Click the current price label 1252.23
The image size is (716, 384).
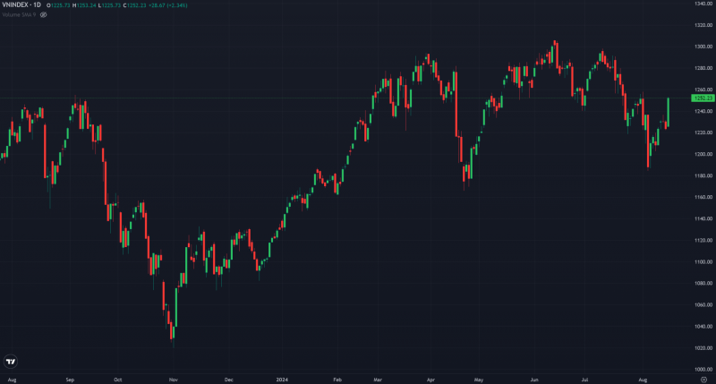[703, 98]
